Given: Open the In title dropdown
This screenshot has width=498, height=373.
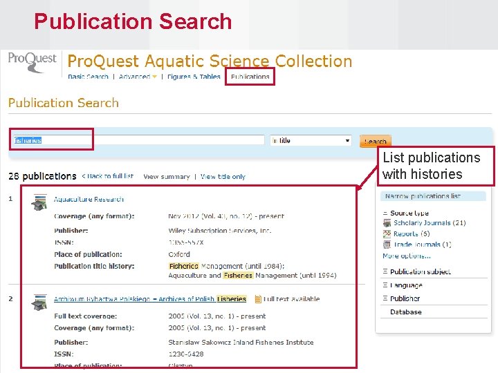Looking at the screenshot, I should click(x=311, y=140).
